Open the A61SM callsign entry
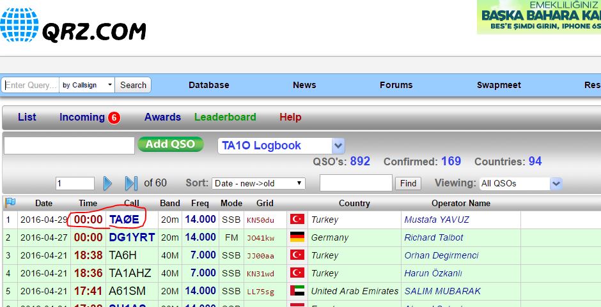 pyautogui.click(x=127, y=291)
